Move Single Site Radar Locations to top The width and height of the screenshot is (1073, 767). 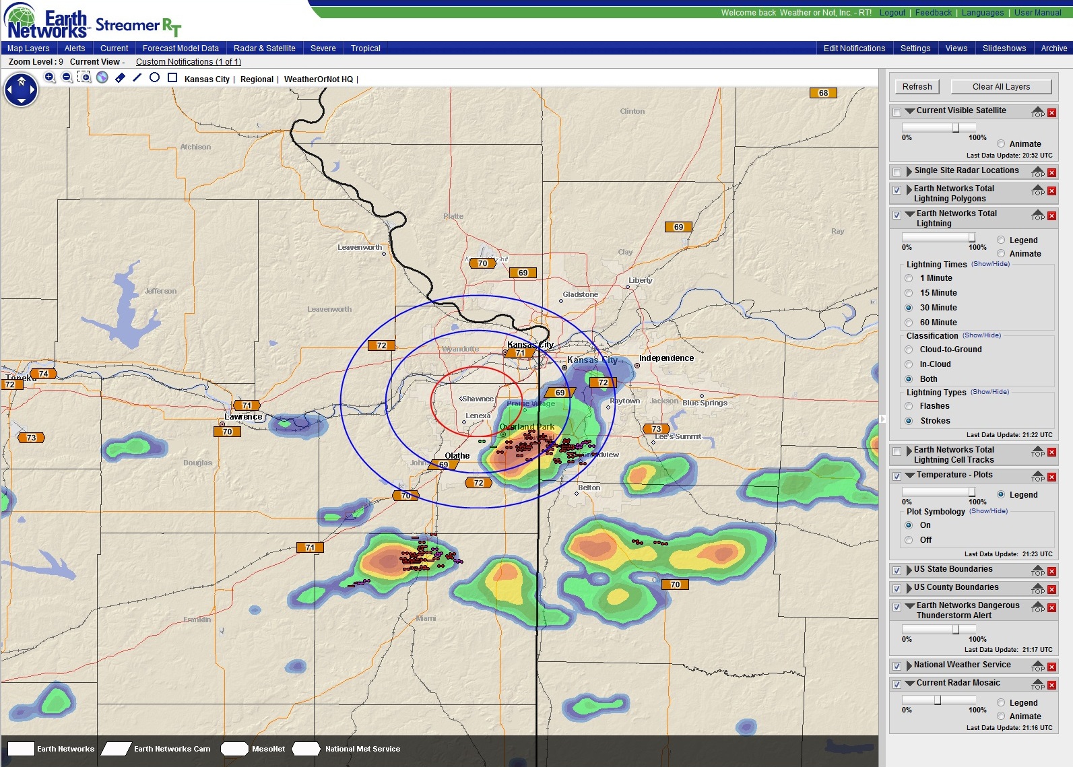point(1038,172)
